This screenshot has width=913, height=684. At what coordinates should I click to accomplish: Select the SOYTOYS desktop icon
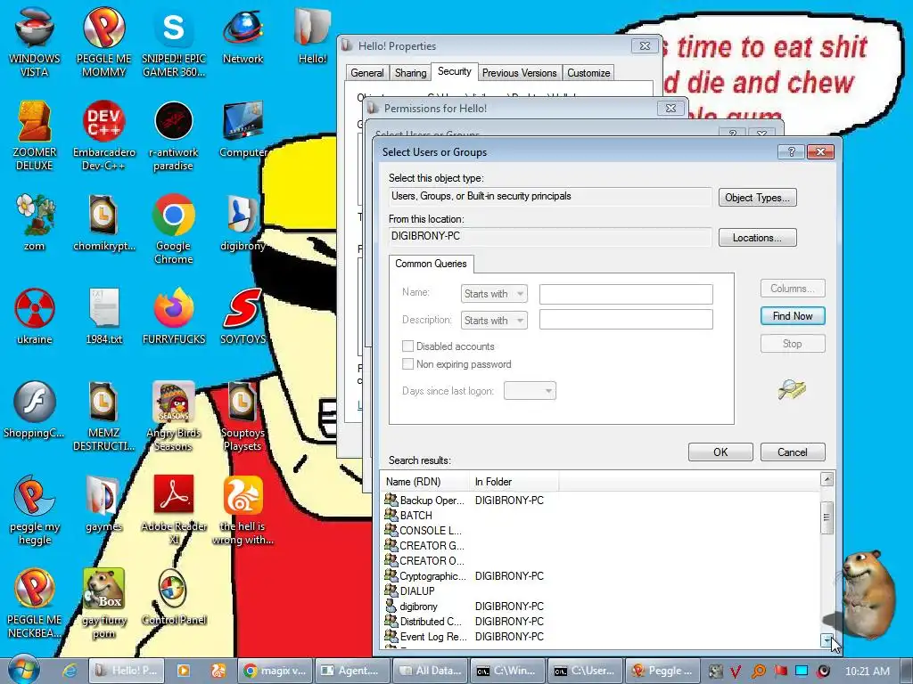pyautogui.click(x=243, y=316)
